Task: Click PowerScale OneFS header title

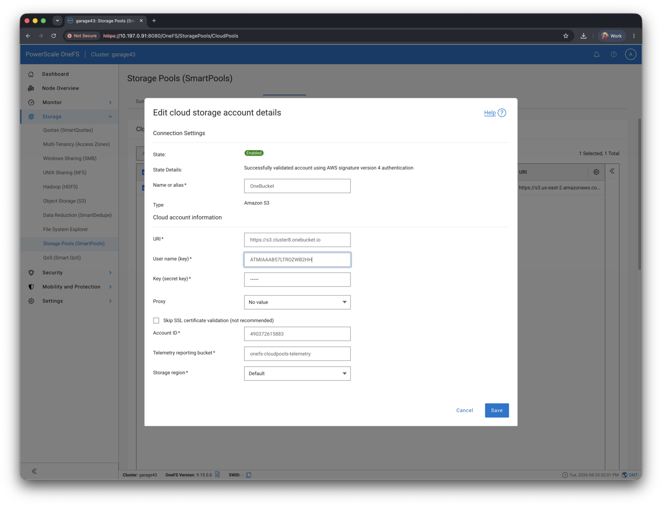Action: point(53,54)
